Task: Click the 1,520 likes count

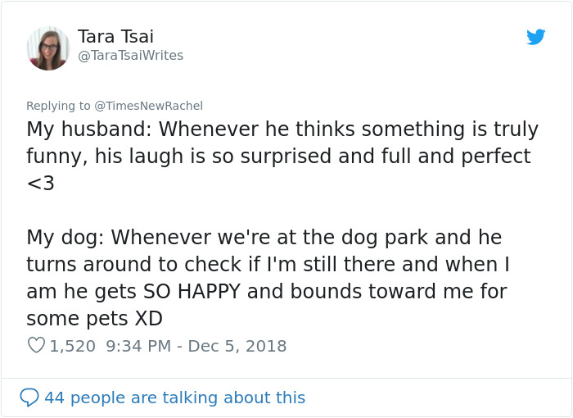Action: click(73, 346)
